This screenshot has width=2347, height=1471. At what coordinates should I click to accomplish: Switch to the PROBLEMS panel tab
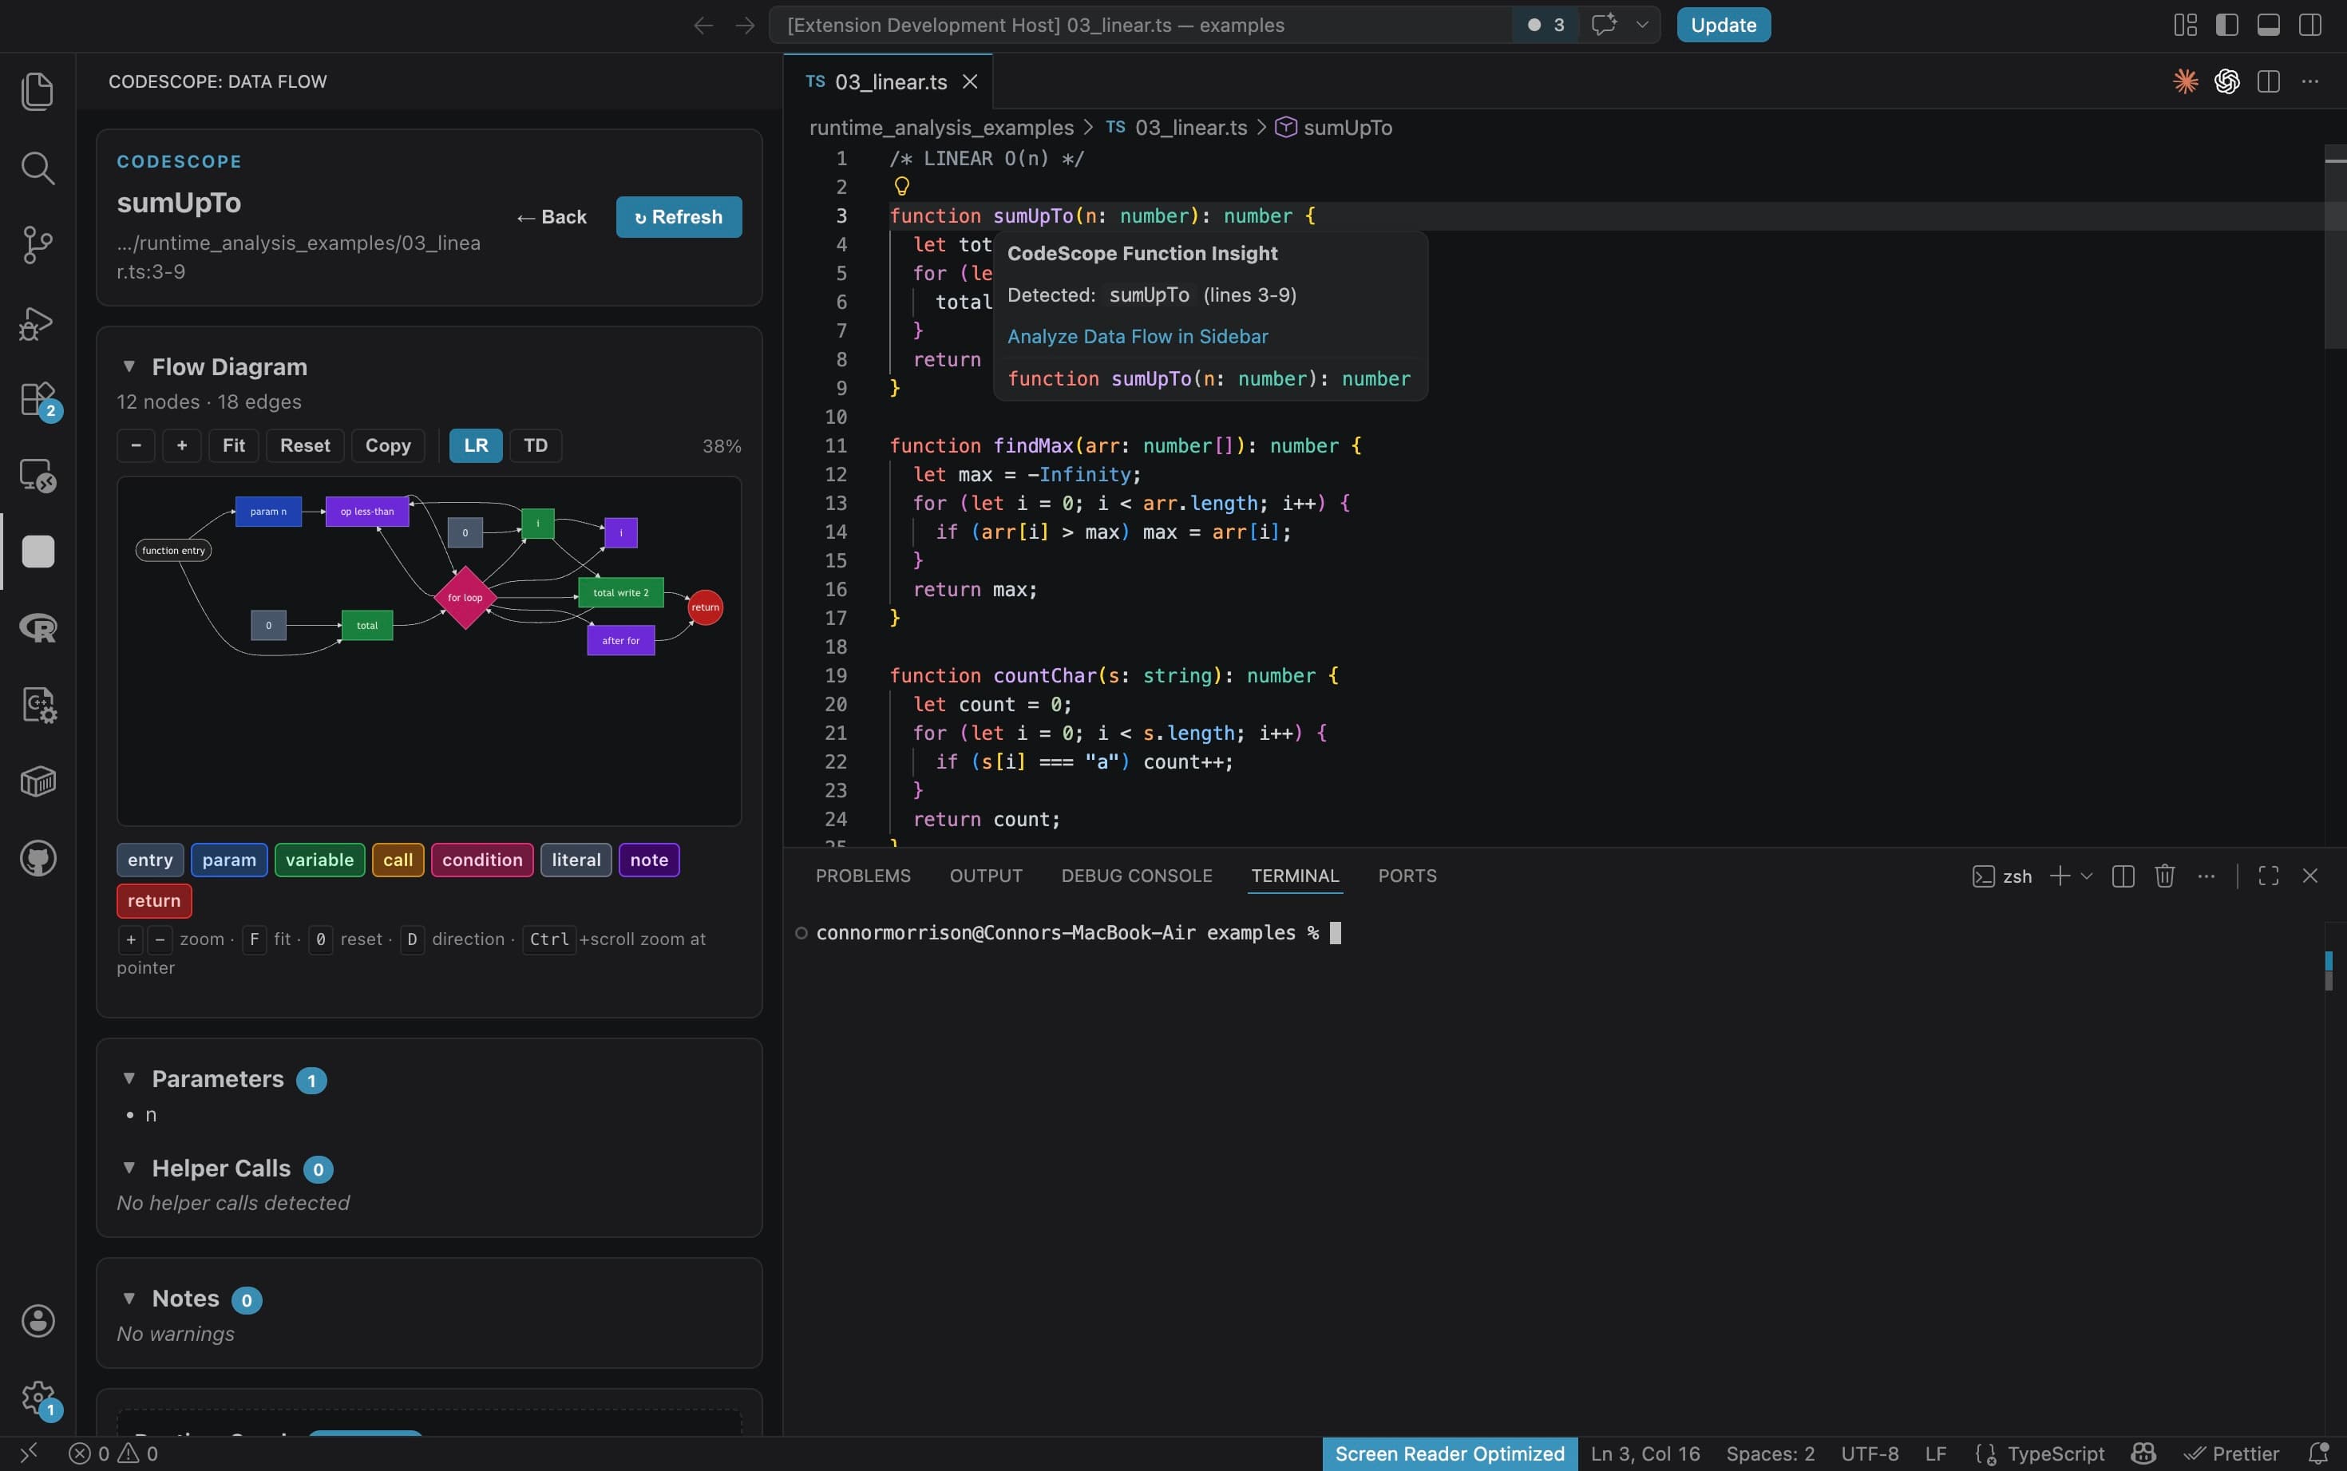point(863,876)
